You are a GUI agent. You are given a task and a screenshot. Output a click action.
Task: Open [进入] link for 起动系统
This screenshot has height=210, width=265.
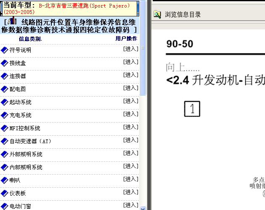131,101
